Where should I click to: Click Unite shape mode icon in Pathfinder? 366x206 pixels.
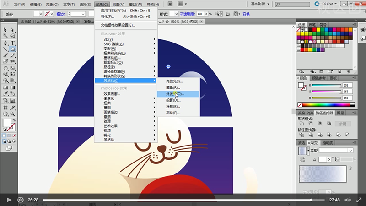click(301, 124)
